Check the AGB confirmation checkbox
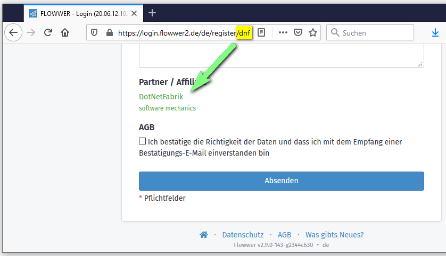 coord(142,141)
